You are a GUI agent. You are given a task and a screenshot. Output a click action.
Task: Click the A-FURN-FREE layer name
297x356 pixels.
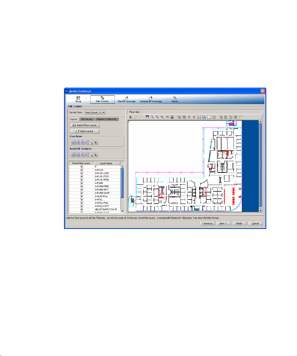102,186
